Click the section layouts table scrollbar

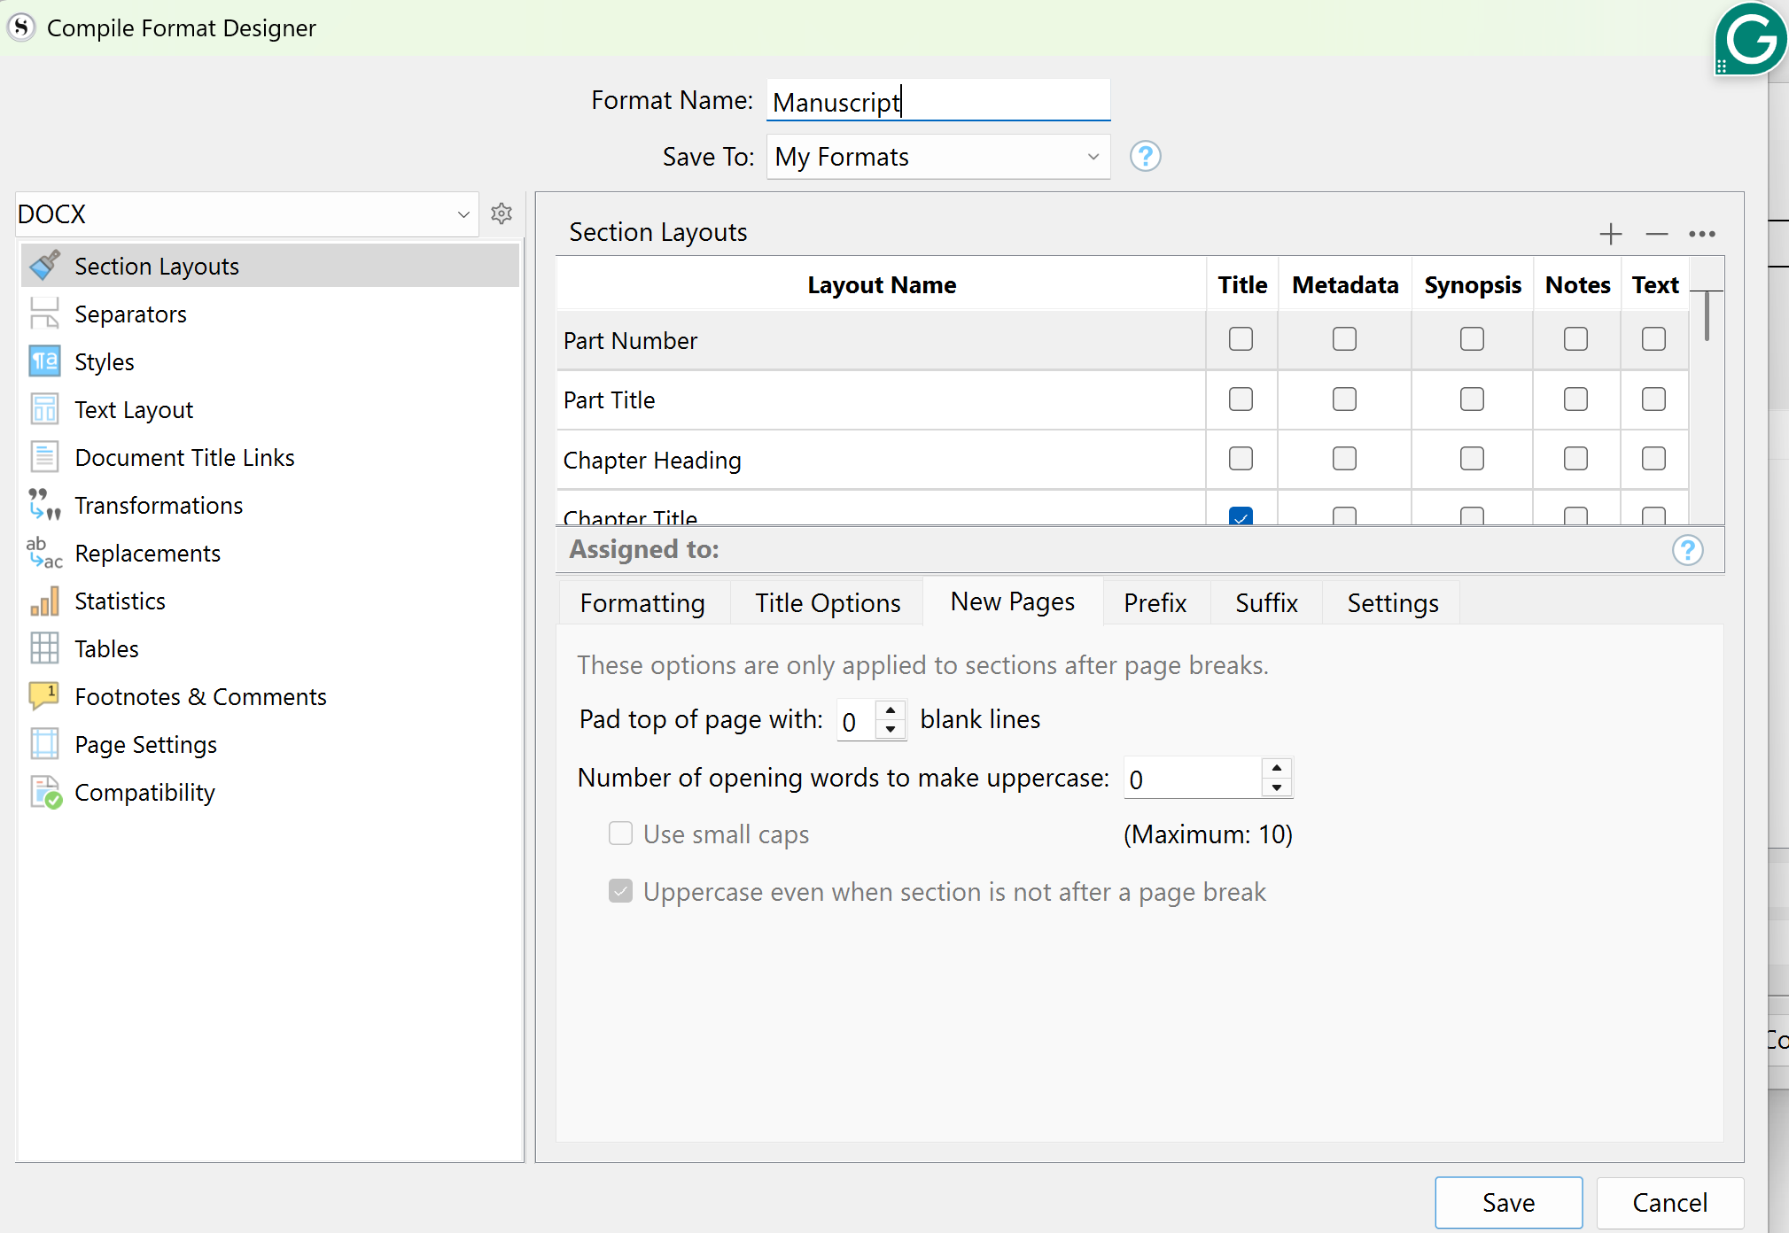1707,315
